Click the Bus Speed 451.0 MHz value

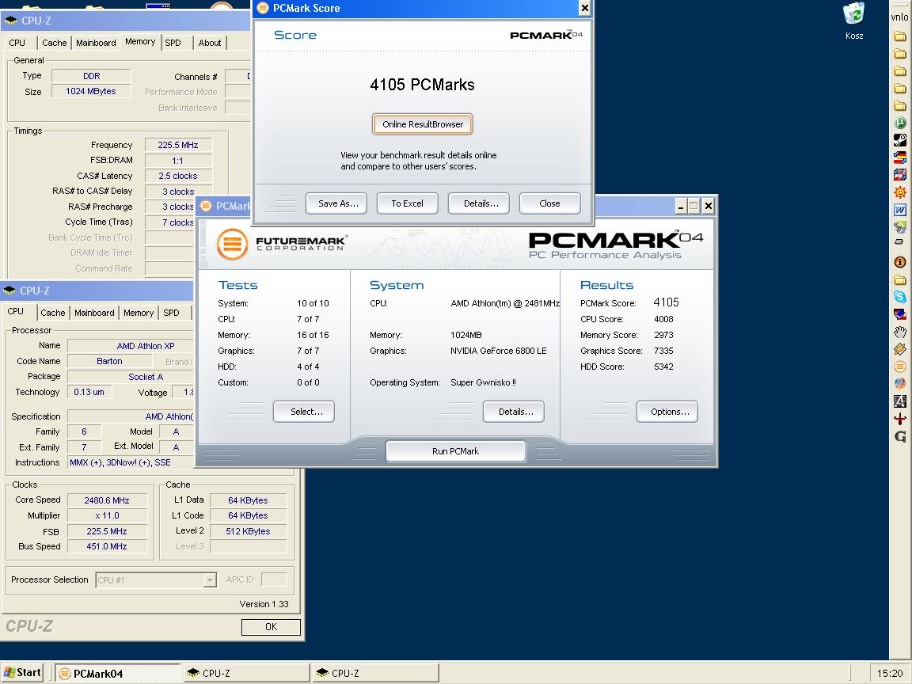click(107, 546)
